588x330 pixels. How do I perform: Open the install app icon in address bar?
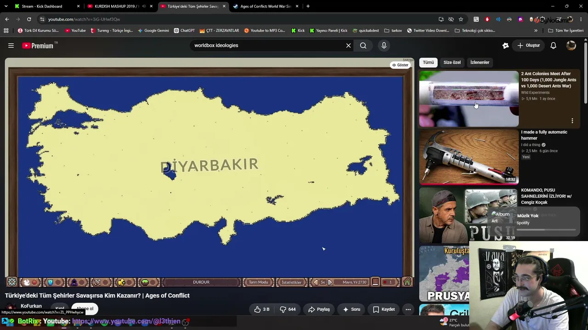441,19
